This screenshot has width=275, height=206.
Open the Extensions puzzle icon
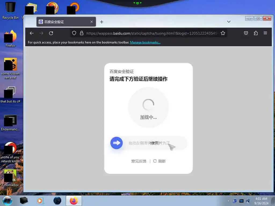point(256,33)
